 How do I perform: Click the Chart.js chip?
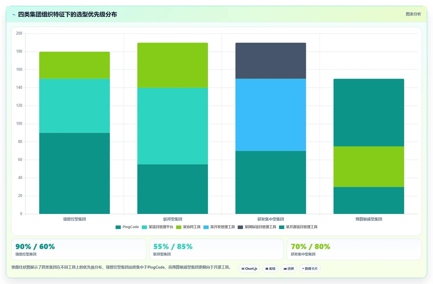pos(249,269)
